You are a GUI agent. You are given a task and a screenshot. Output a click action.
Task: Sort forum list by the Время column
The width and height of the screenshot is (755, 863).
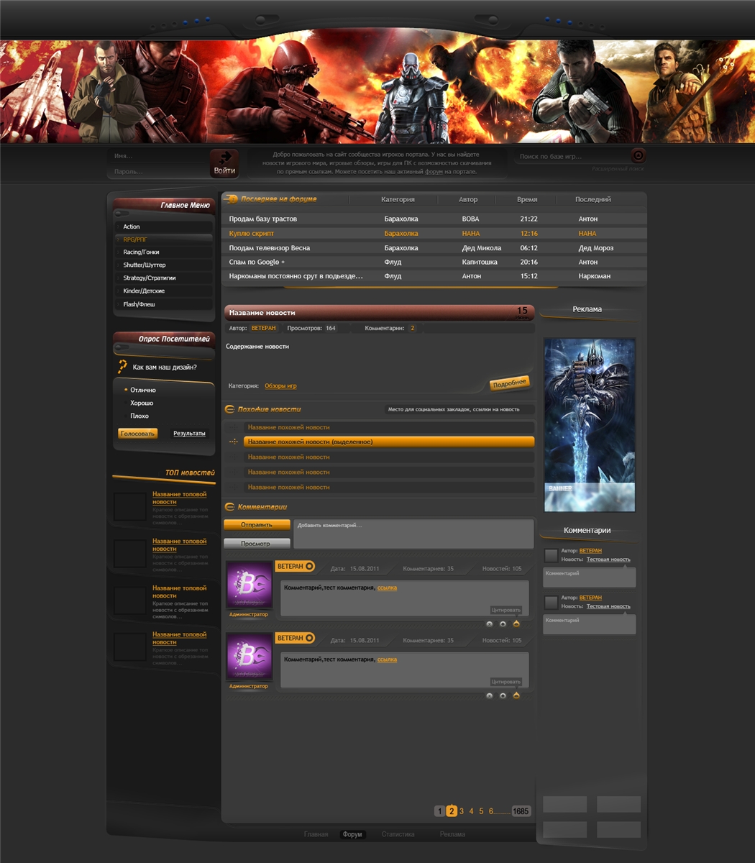tap(527, 199)
